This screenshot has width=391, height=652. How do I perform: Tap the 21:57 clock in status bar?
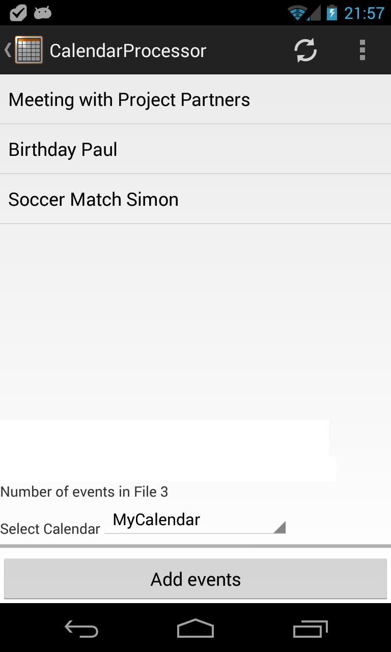(364, 13)
